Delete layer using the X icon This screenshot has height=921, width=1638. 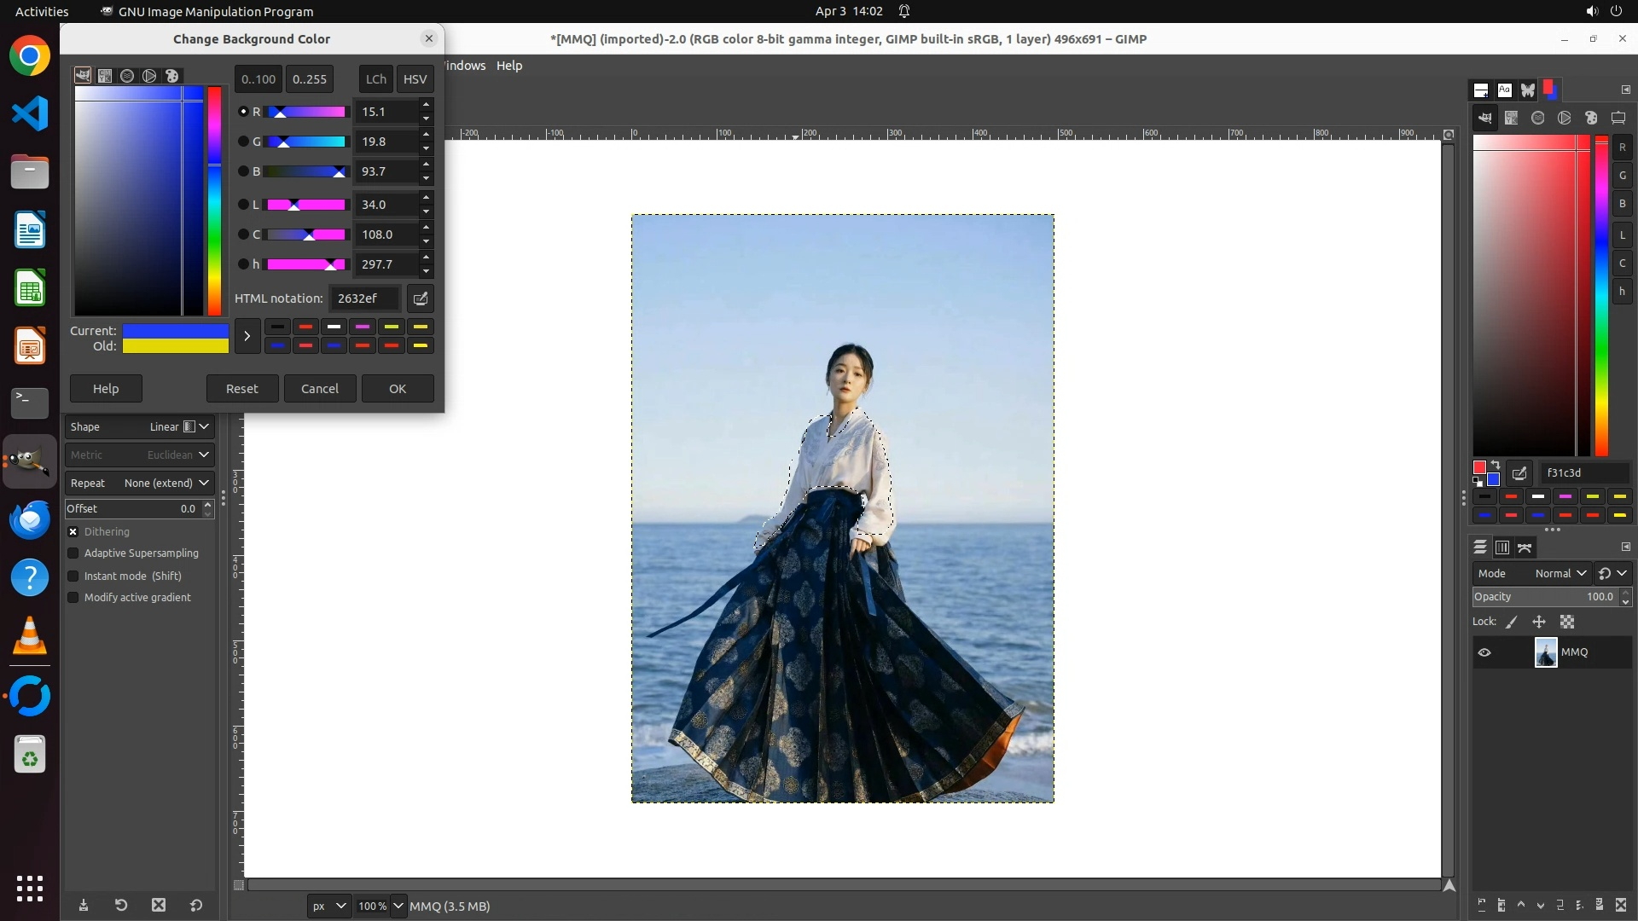tap(1621, 905)
